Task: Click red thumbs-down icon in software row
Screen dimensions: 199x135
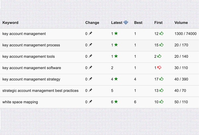Action: coord(160,67)
